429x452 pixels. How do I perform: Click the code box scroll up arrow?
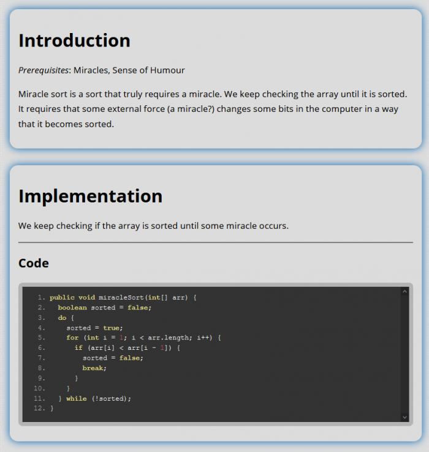click(404, 292)
